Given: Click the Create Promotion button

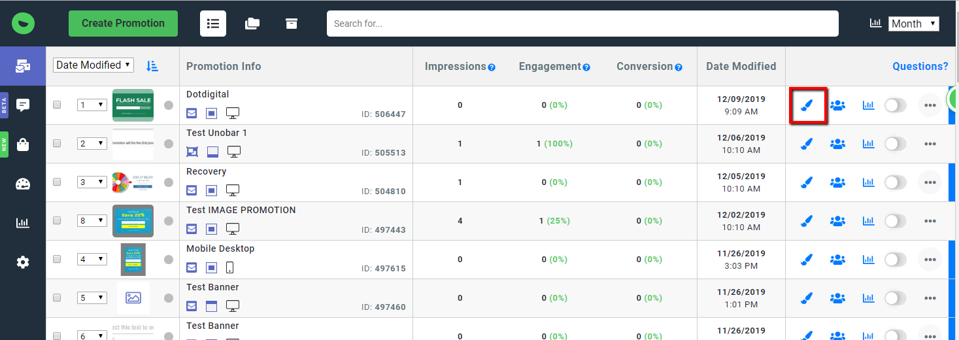Looking at the screenshot, I should tap(123, 24).
